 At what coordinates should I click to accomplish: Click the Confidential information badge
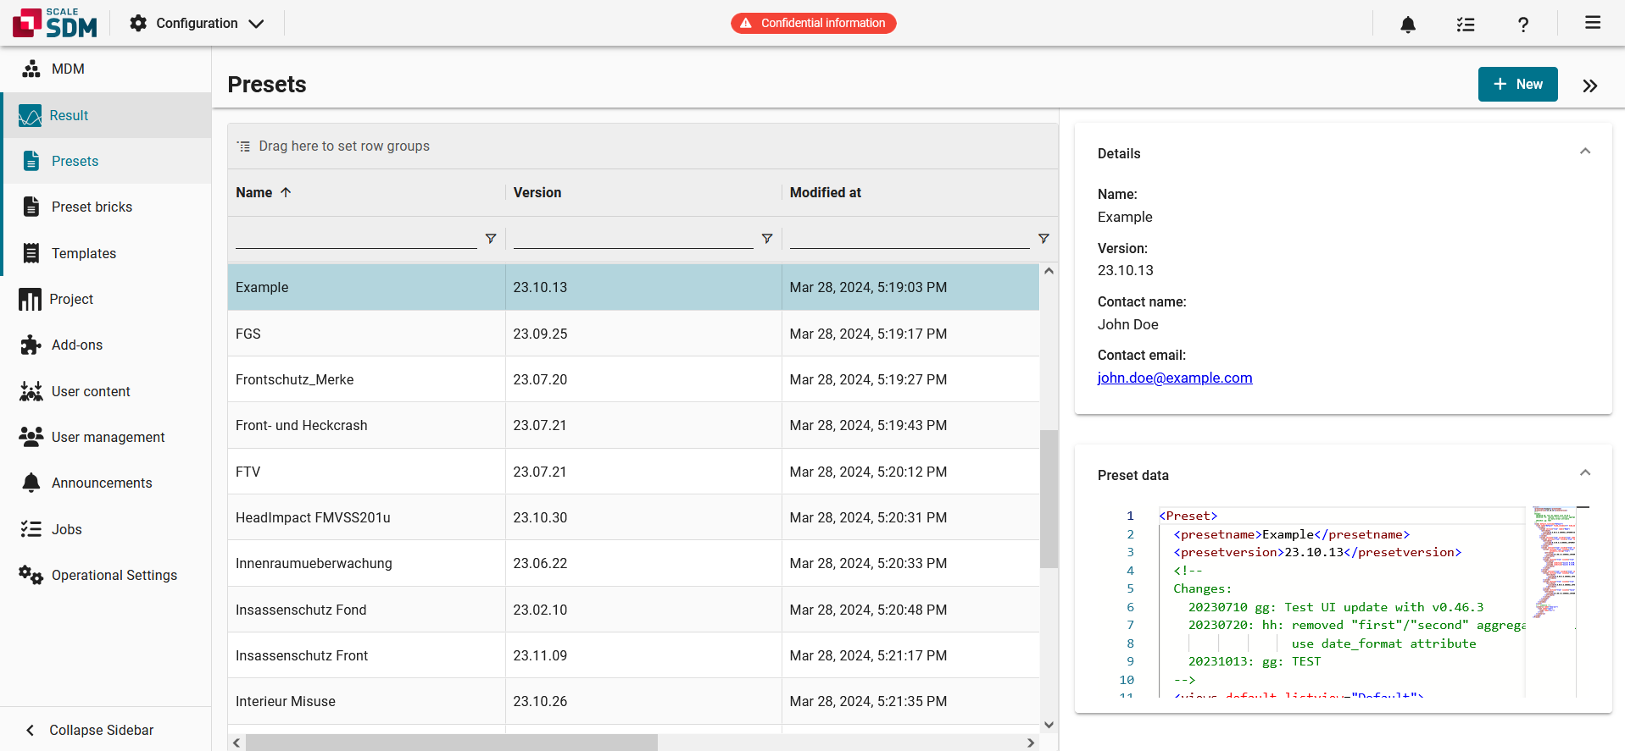[814, 23]
